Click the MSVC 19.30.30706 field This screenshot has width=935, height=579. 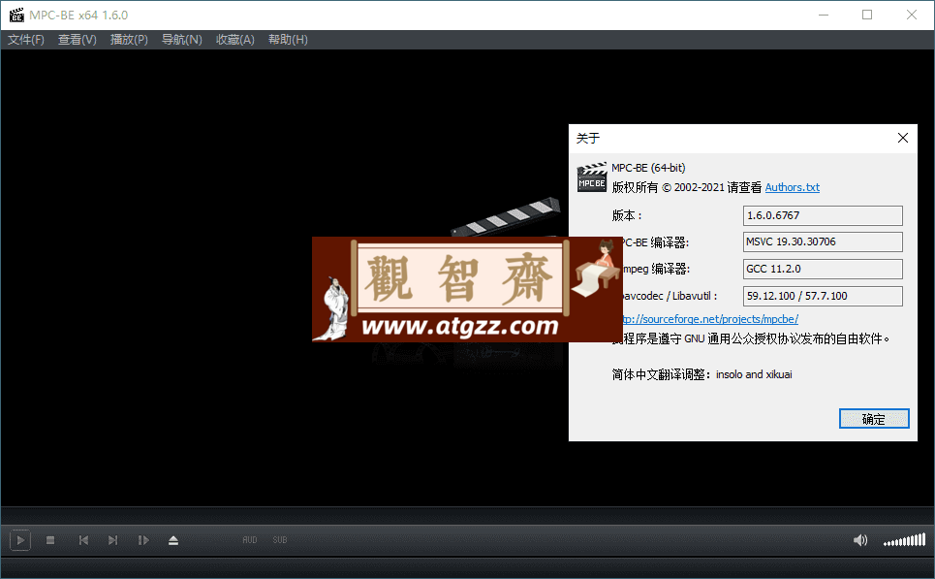823,241
